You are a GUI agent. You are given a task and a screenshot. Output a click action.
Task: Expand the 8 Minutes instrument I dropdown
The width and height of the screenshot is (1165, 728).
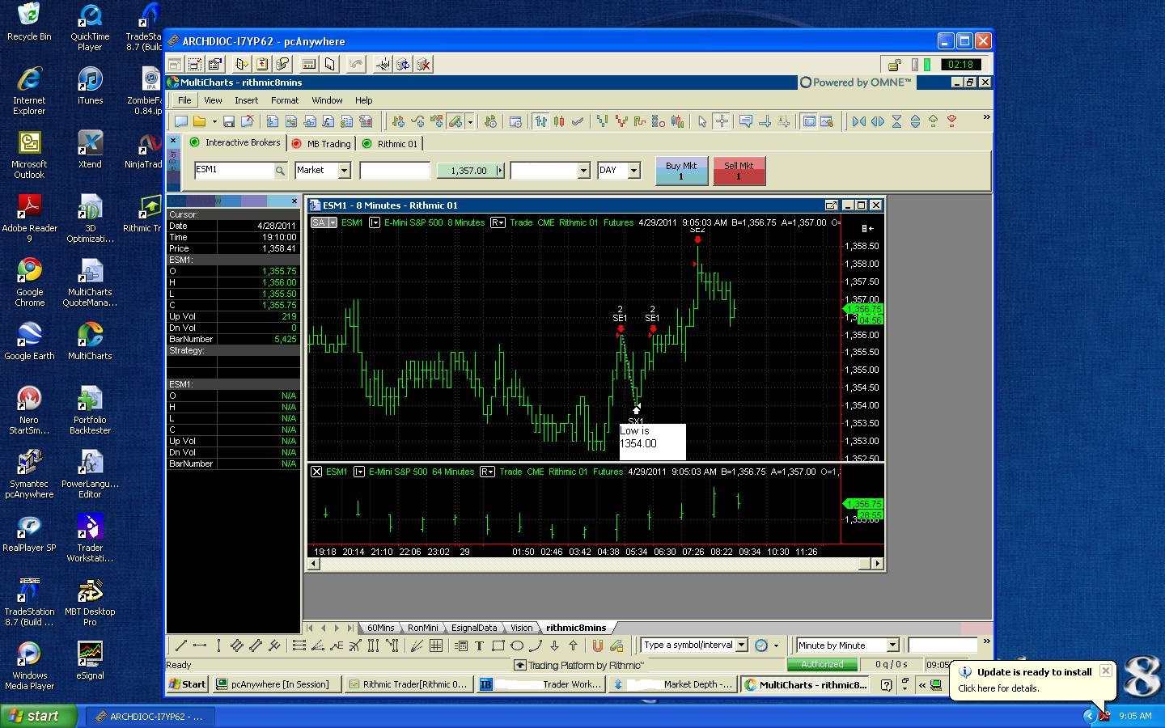point(375,222)
